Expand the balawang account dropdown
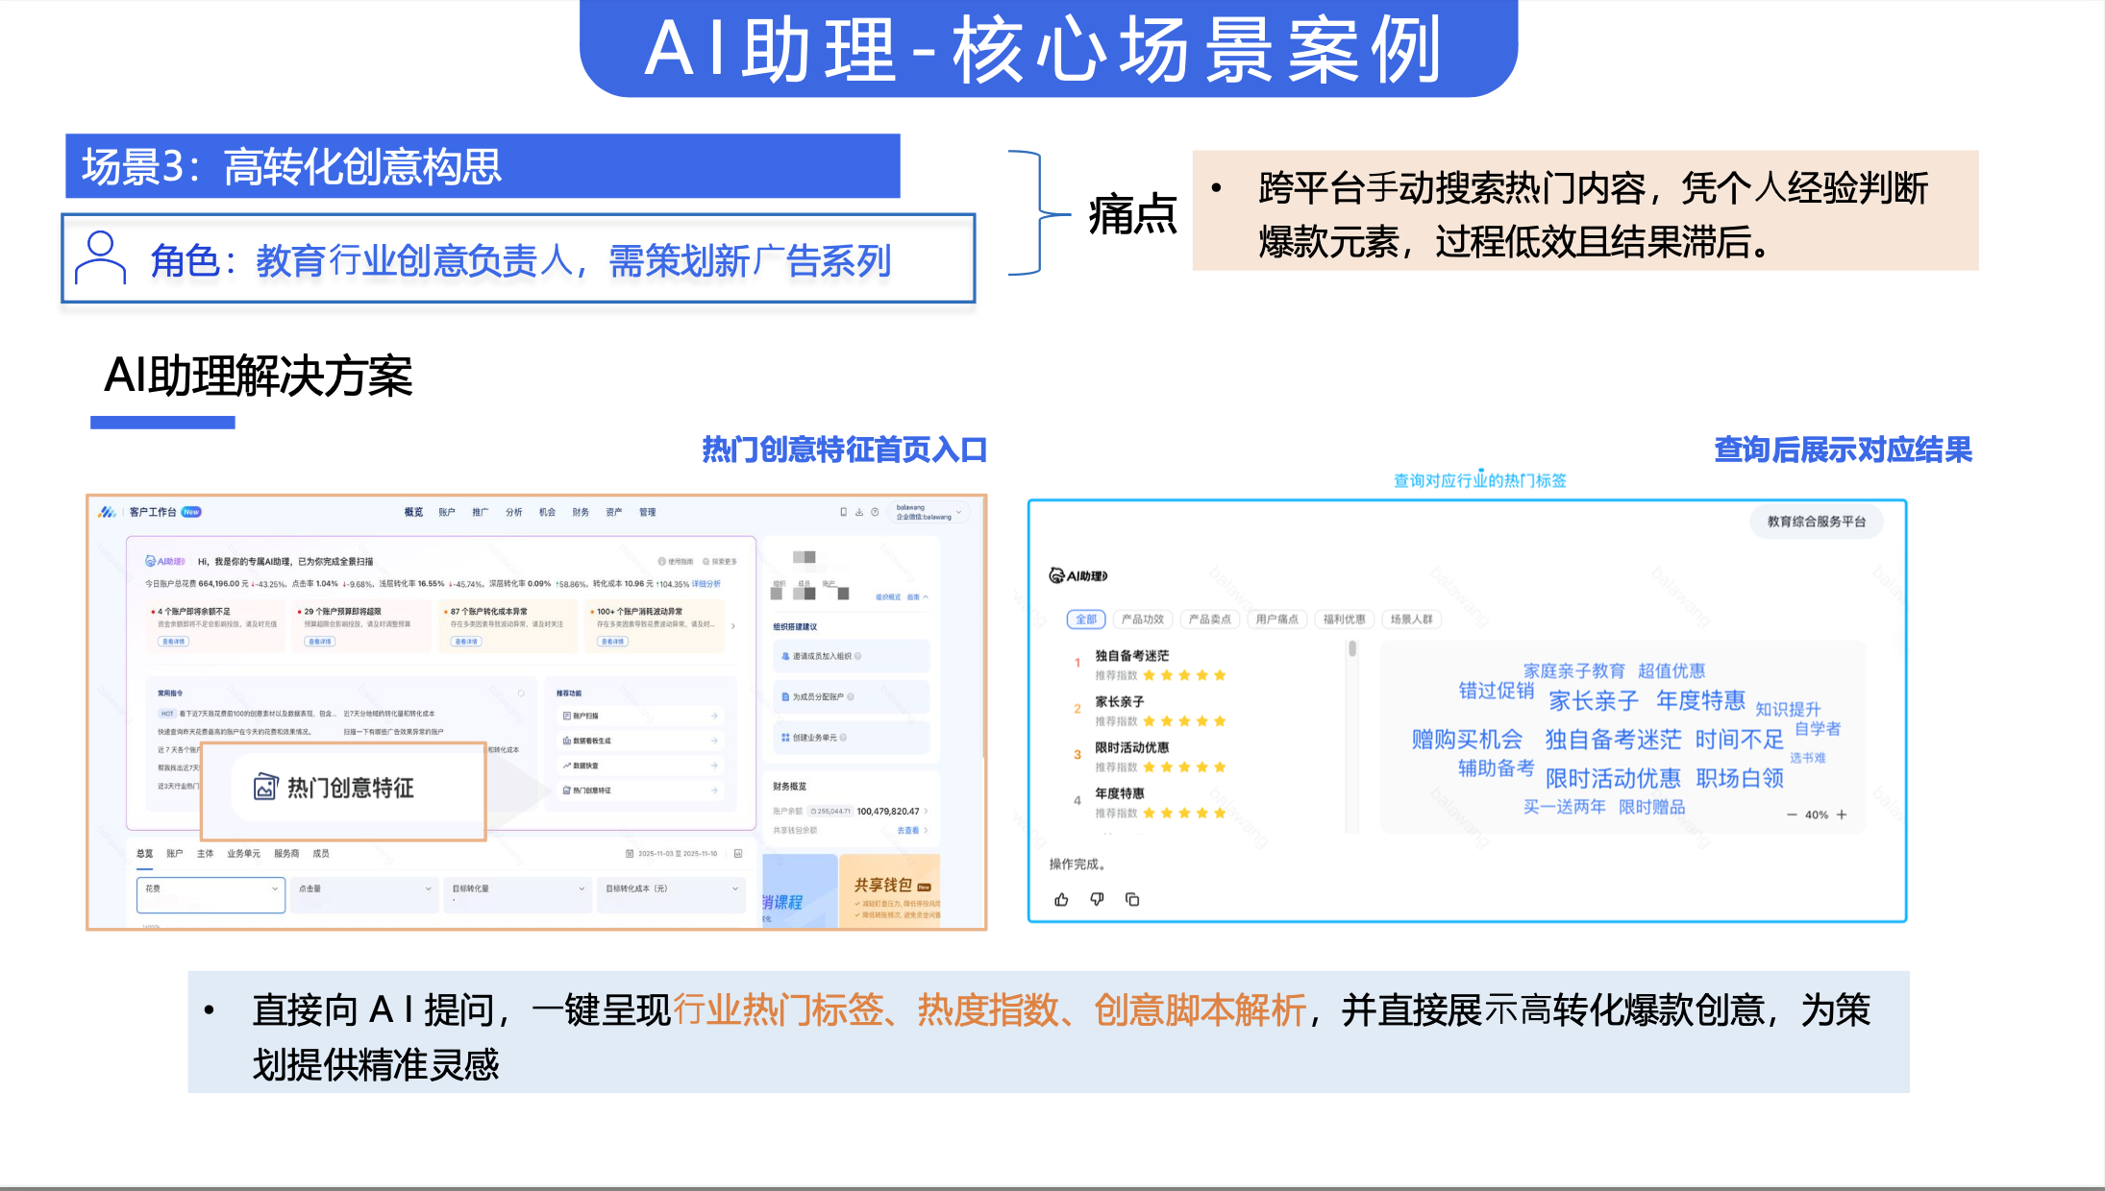This screenshot has height=1191, width=2105. tap(958, 513)
